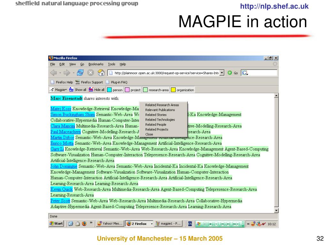Open the File menu

coord(53,64)
